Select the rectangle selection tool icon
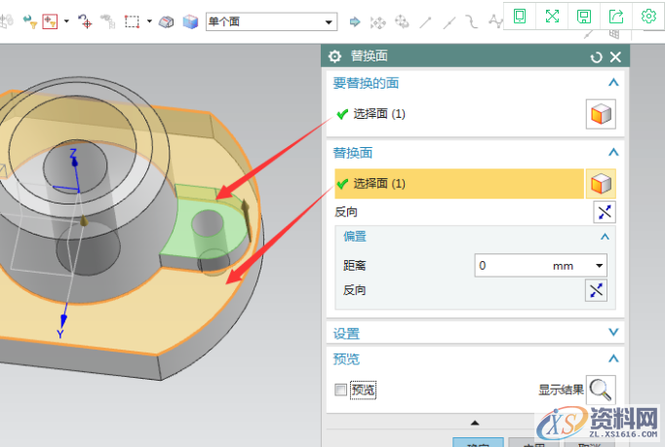This screenshot has width=665, height=447. [132, 21]
